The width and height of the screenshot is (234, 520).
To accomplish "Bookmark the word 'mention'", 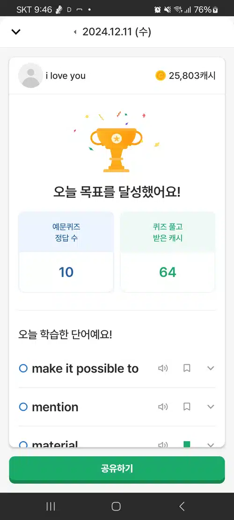I will pyautogui.click(x=187, y=407).
